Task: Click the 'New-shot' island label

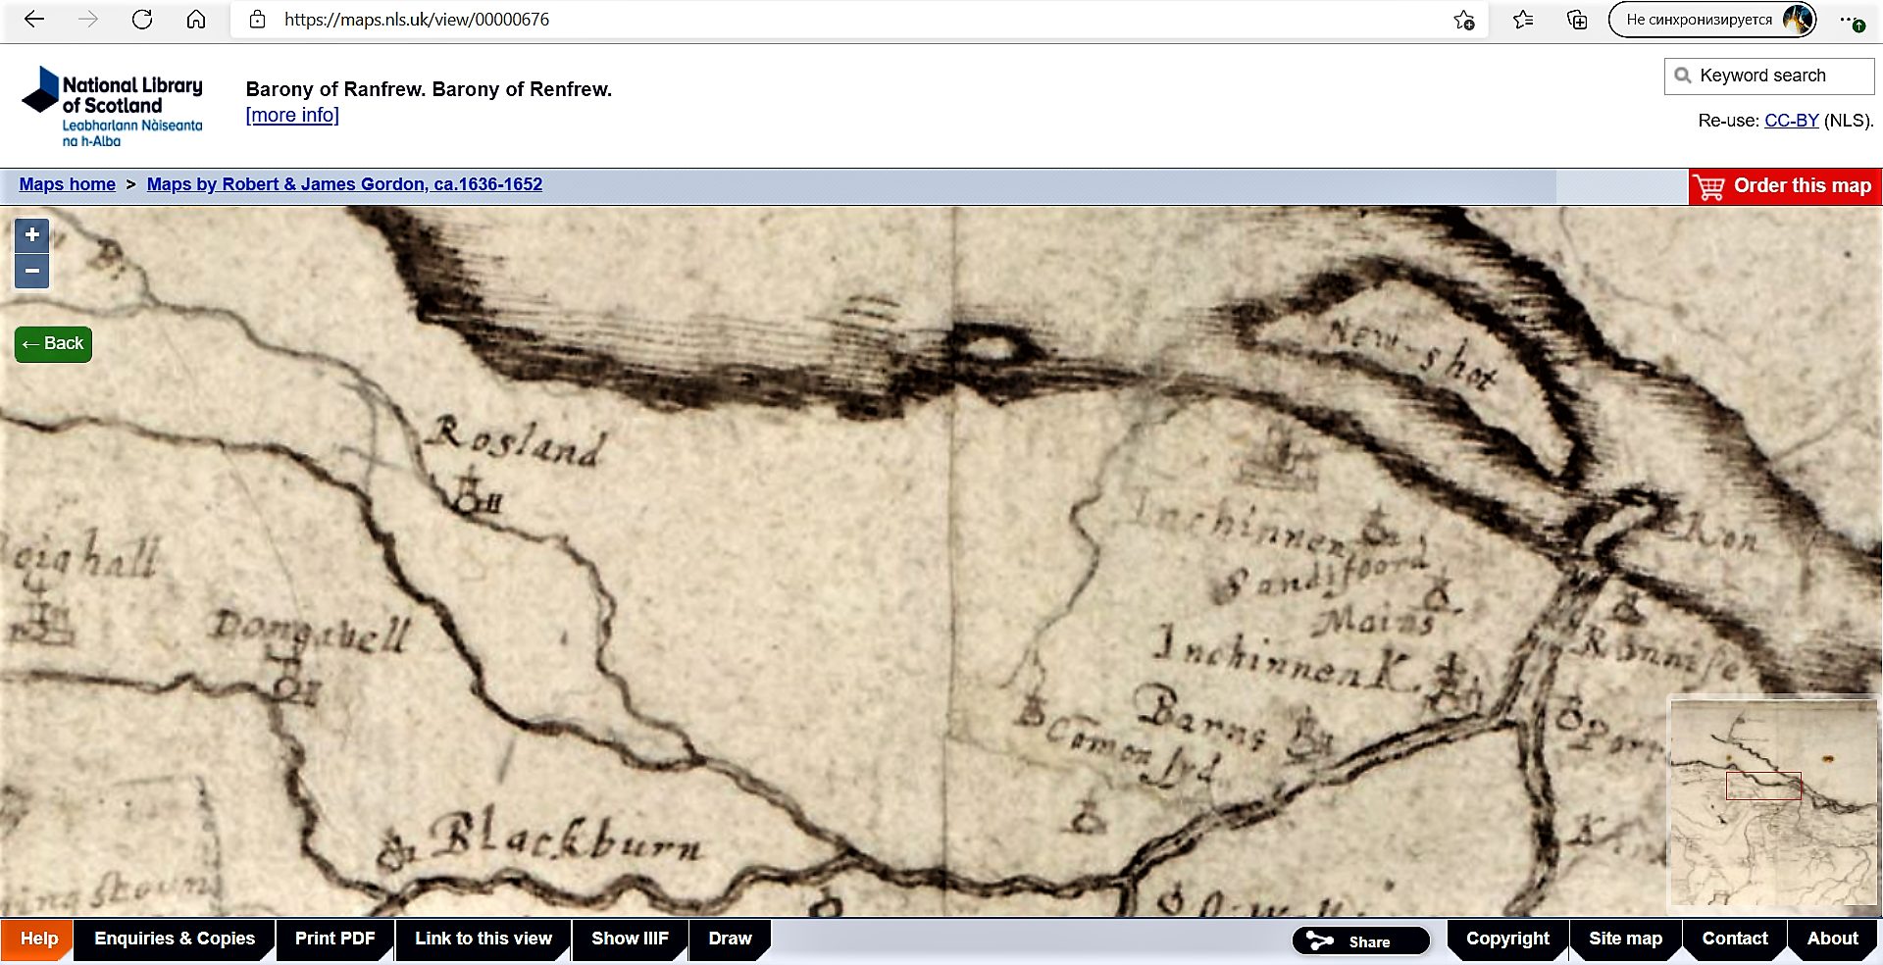Action: (1412, 353)
